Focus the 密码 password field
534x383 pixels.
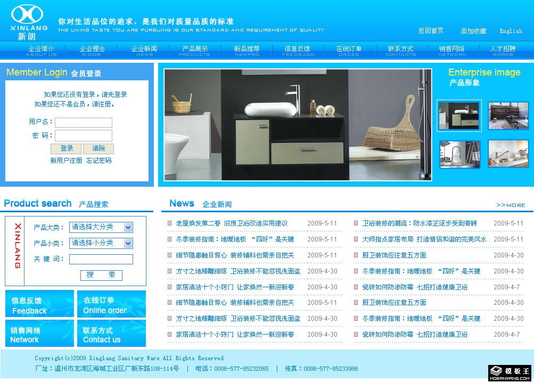[x=84, y=136]
